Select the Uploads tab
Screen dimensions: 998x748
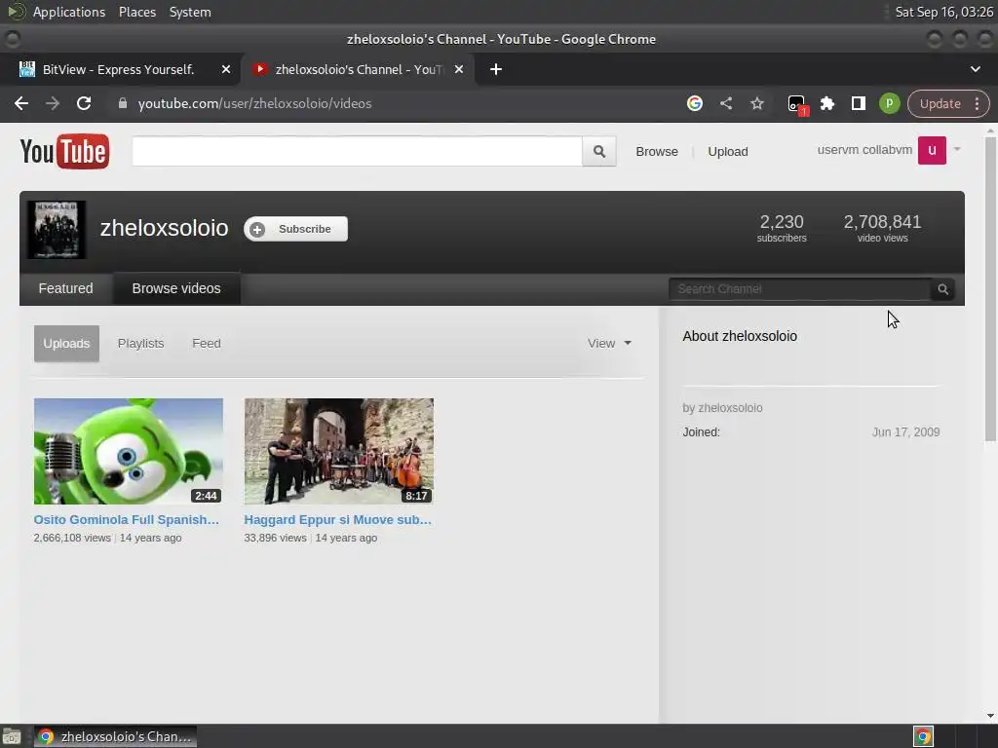click(x=67, y=344)
